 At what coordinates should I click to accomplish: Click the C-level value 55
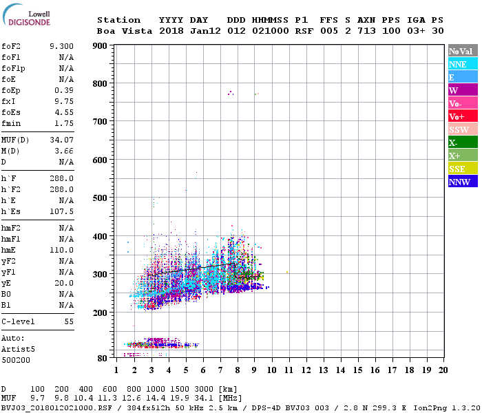[69, 321]
